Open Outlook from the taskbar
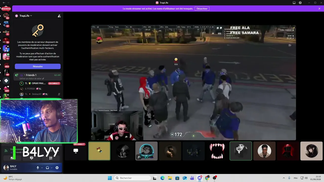324x182 pixels. (185, 178)
